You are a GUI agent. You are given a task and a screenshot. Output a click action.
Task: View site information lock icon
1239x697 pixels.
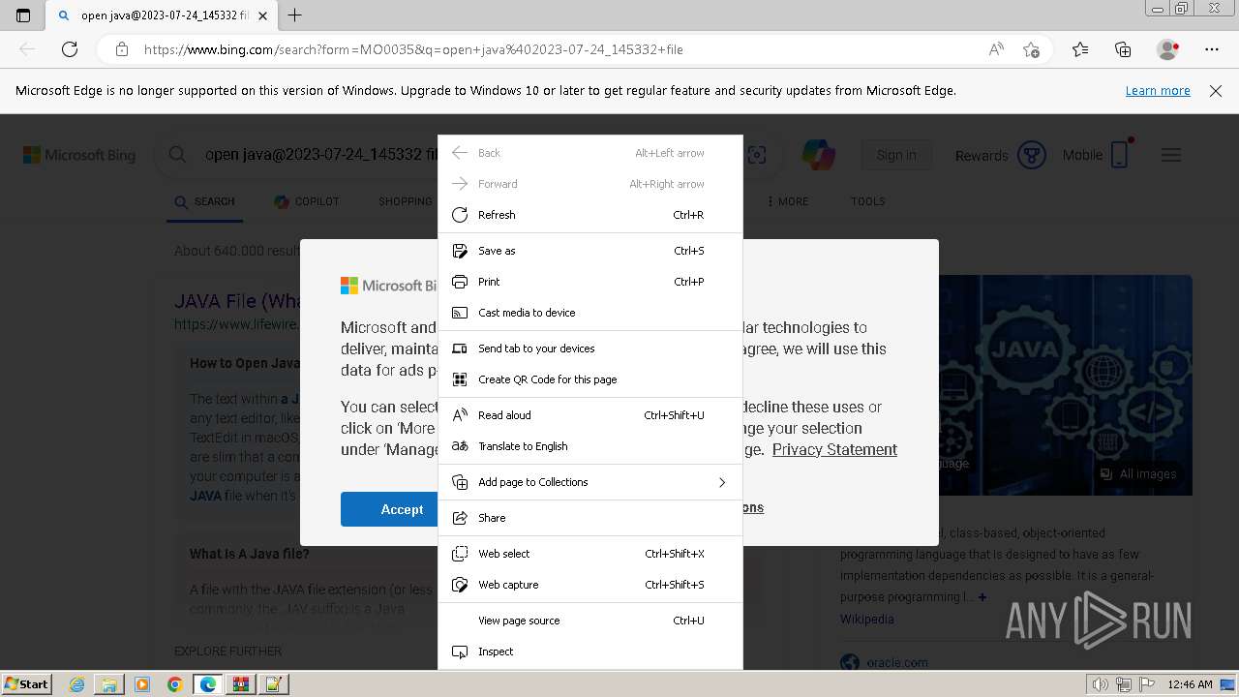[121, 49]
